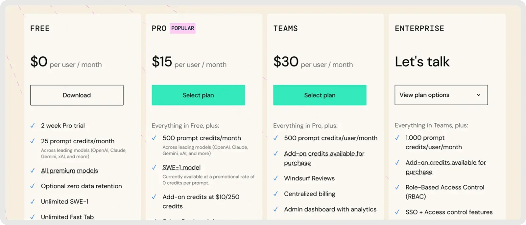Select the TEAMS plan header

click(285, 29)
